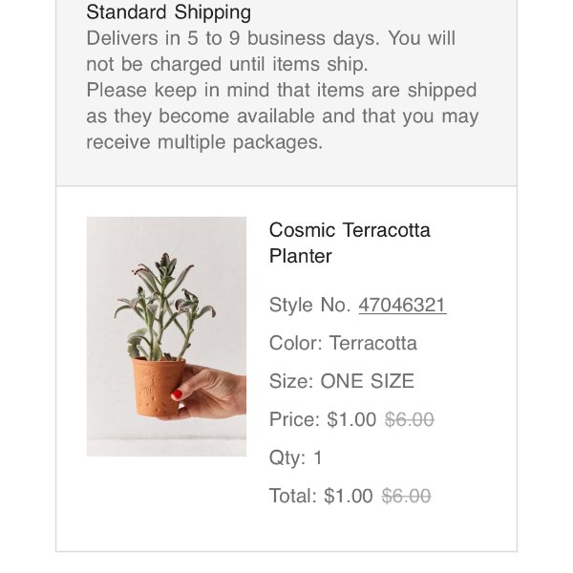Click the struck-through $6.00 total
573x573 pixels.
click(x=406, y=496)
